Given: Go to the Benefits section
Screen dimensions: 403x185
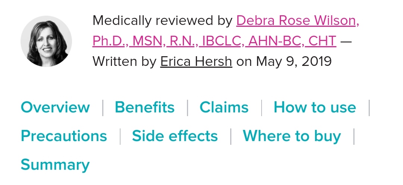Looking at the screenshot, I should tap(144, 108).
